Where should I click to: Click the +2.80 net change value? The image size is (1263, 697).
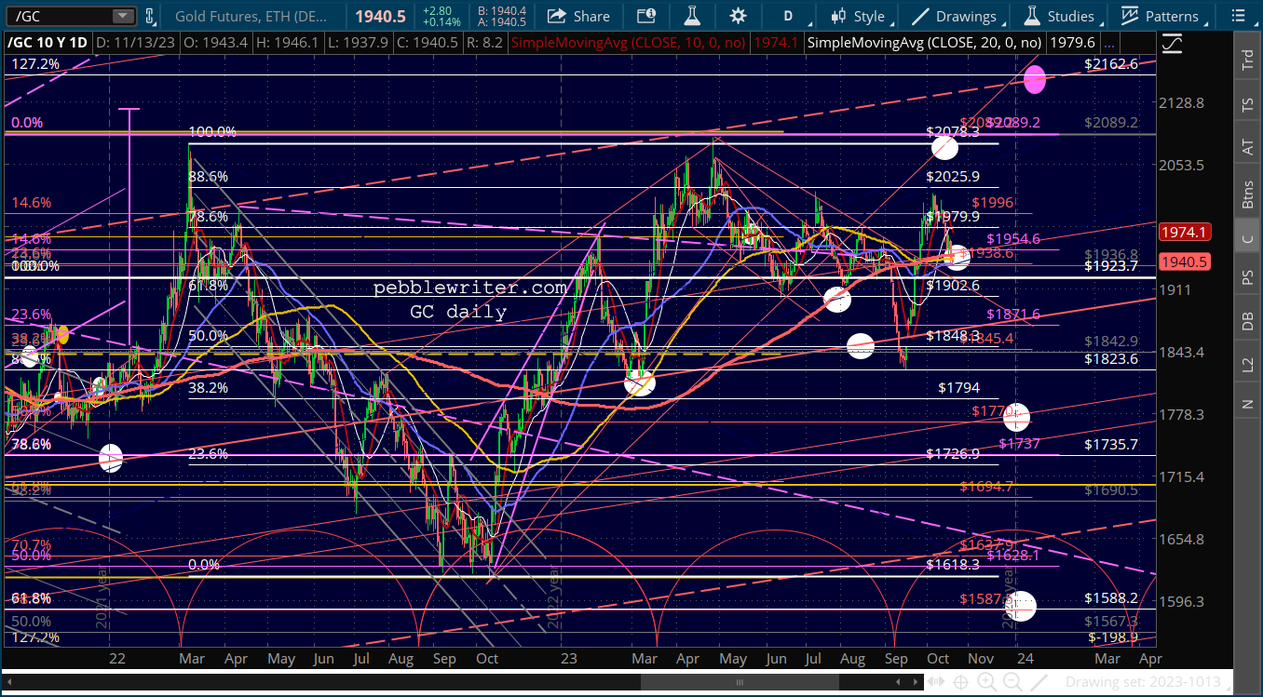pos(437,10)
